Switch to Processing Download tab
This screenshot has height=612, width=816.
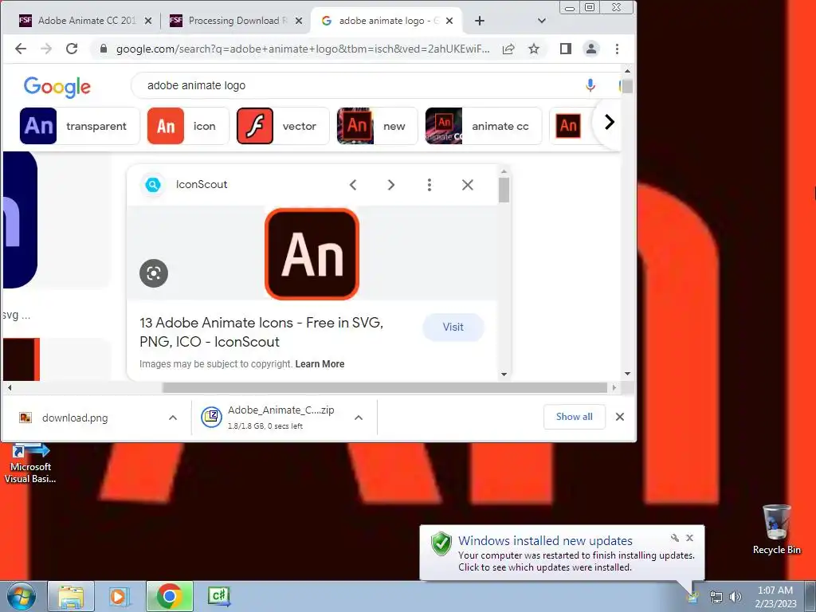[x=233, y=21]
